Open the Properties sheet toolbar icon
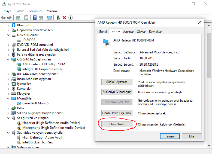Image resolution: width=212 pixels, height=154 pixels. (26, 18)
